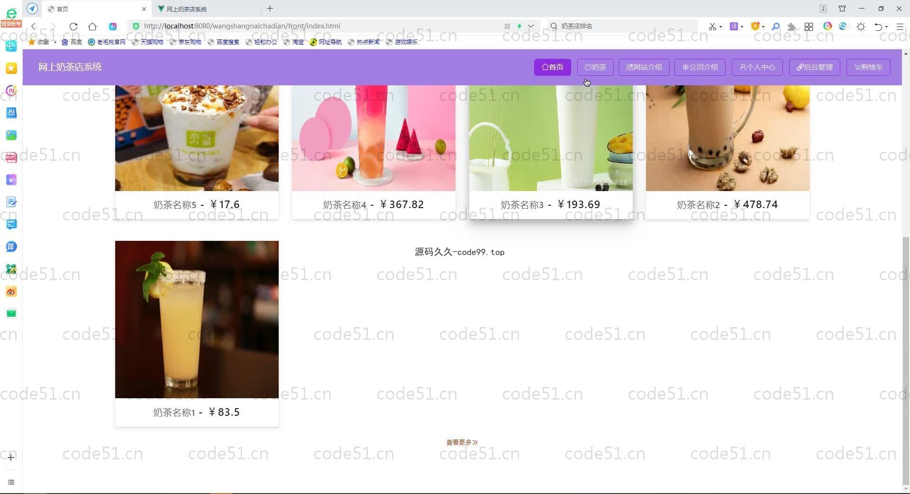Reload the page with refresh icon
This screenshot has height=494, width=910.
(73, 27)
